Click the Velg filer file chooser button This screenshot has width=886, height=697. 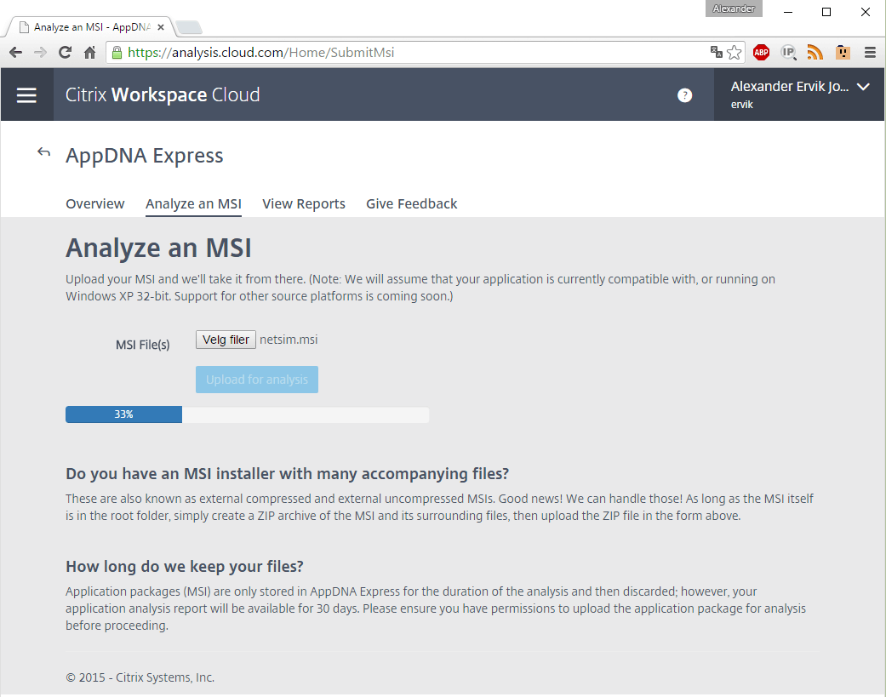[x=226, y=340]
